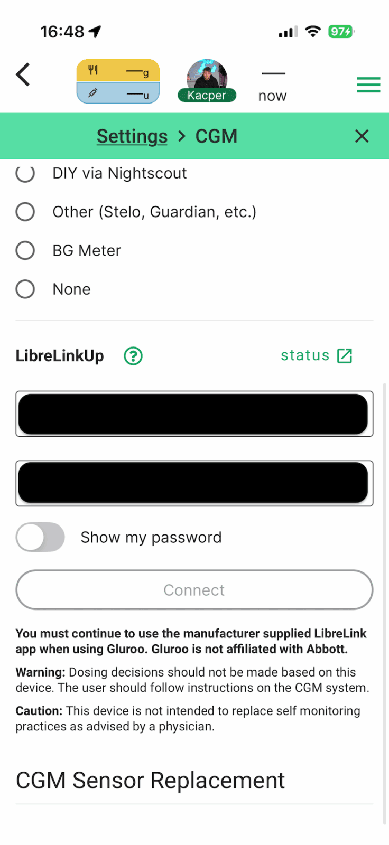This screenshot has width=389, height=845.
Task: Open the status external link icon
Action: (345, 356)
